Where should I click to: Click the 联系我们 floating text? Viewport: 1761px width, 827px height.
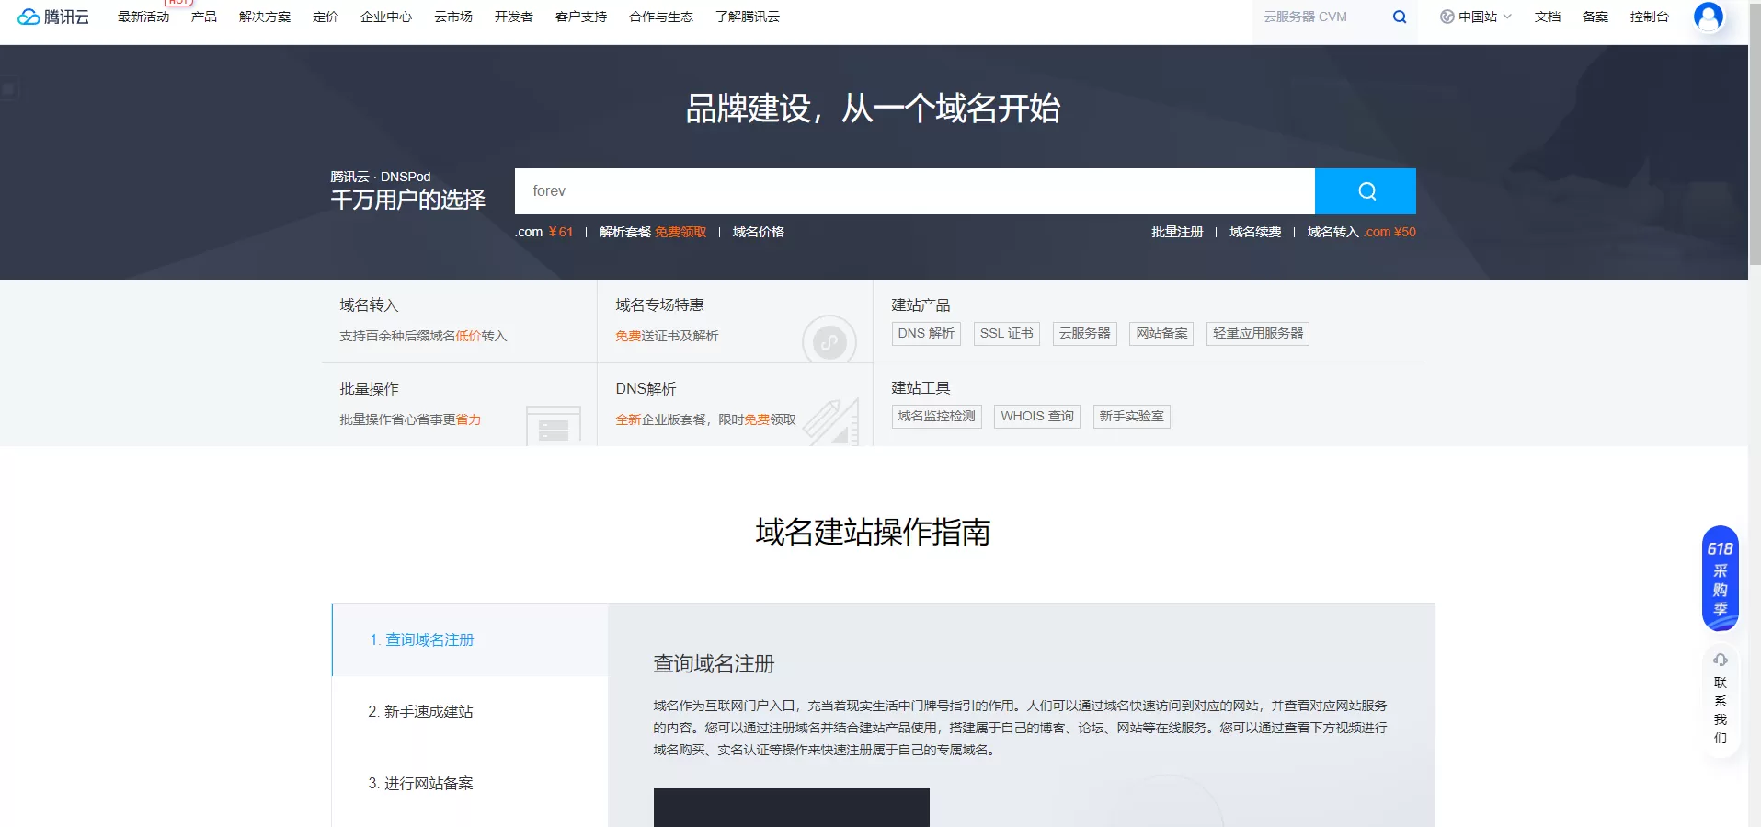(1721, 710)
